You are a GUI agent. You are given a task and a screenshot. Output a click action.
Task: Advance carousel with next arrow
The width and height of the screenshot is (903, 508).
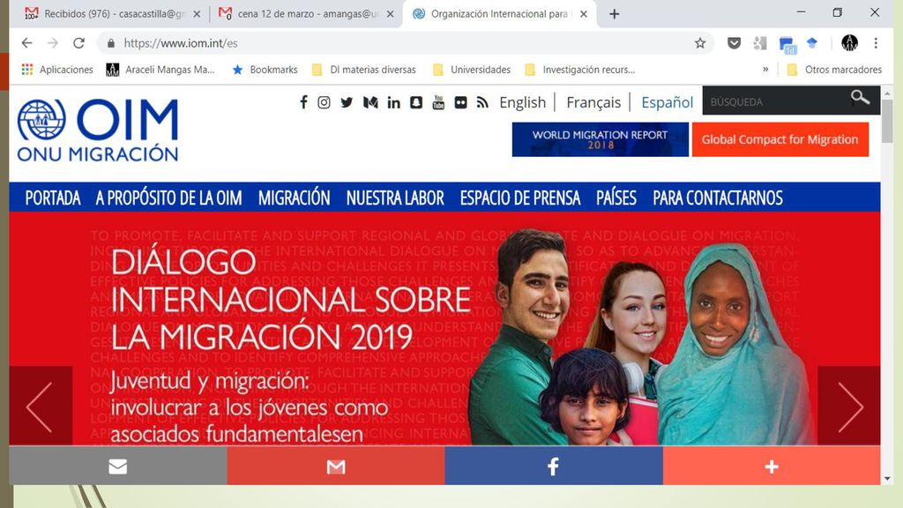point(849,407)
